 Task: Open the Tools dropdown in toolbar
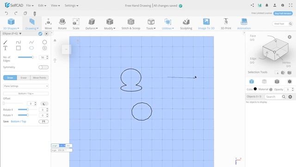(151, 24)
